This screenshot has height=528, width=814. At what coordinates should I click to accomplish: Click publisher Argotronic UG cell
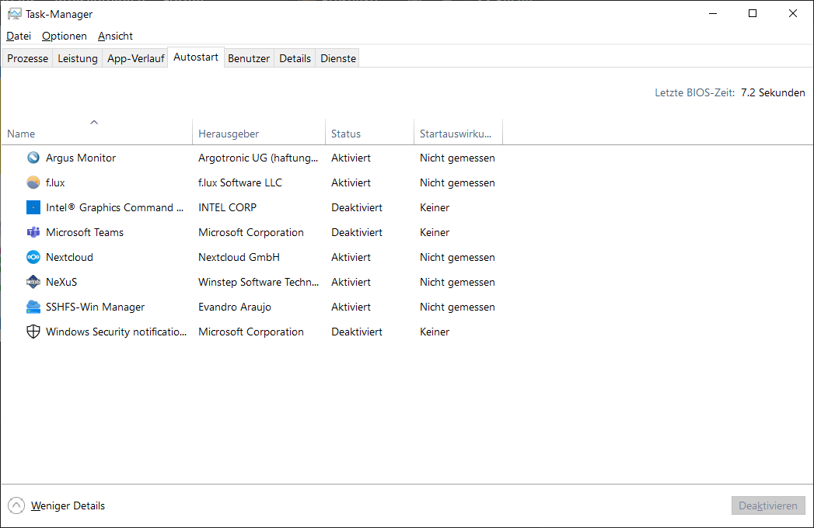258,158
